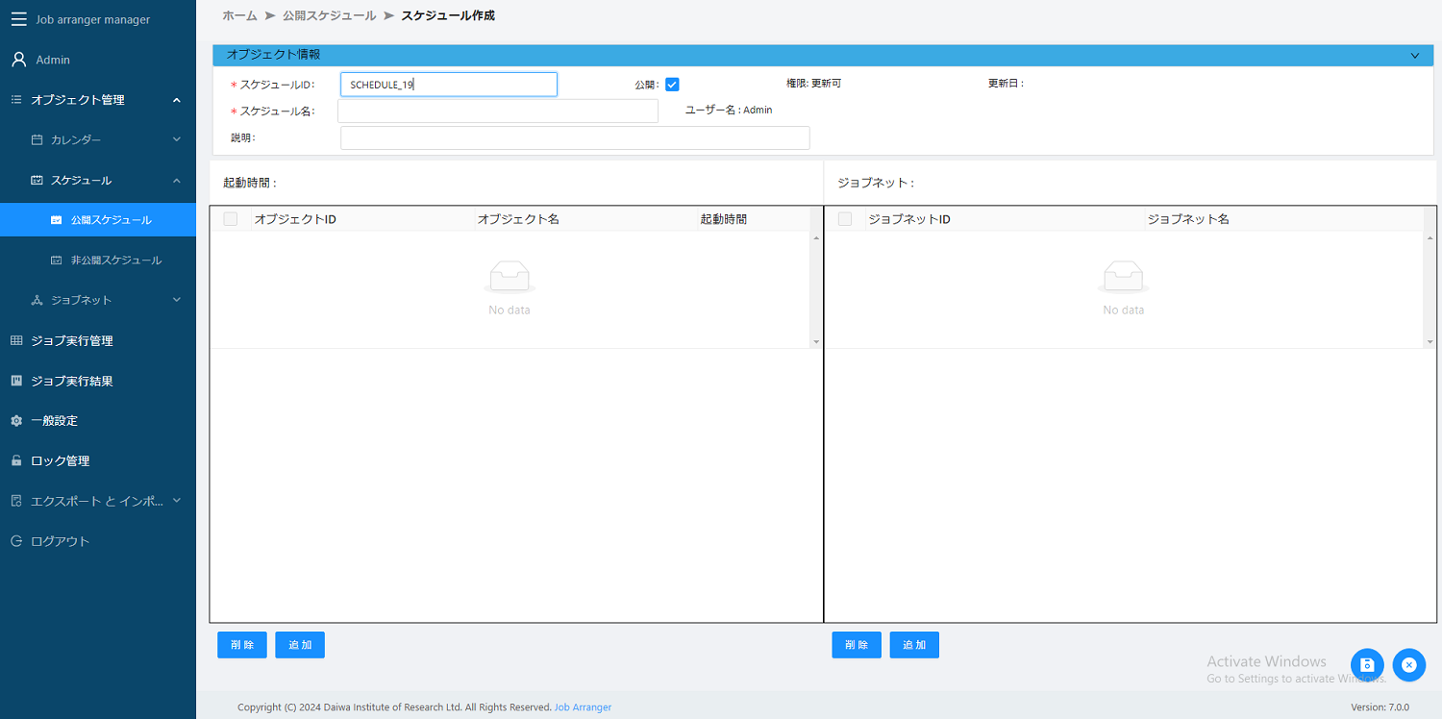This screenshot has height=719, width=1442.
Task: Click the 追加 button under 起動時間 list
Action: pyautogui.click(x=299, y=644)
